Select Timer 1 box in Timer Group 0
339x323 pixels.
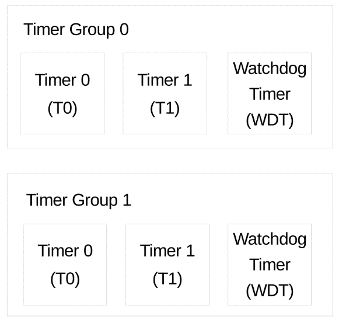[x=165, y=93]
